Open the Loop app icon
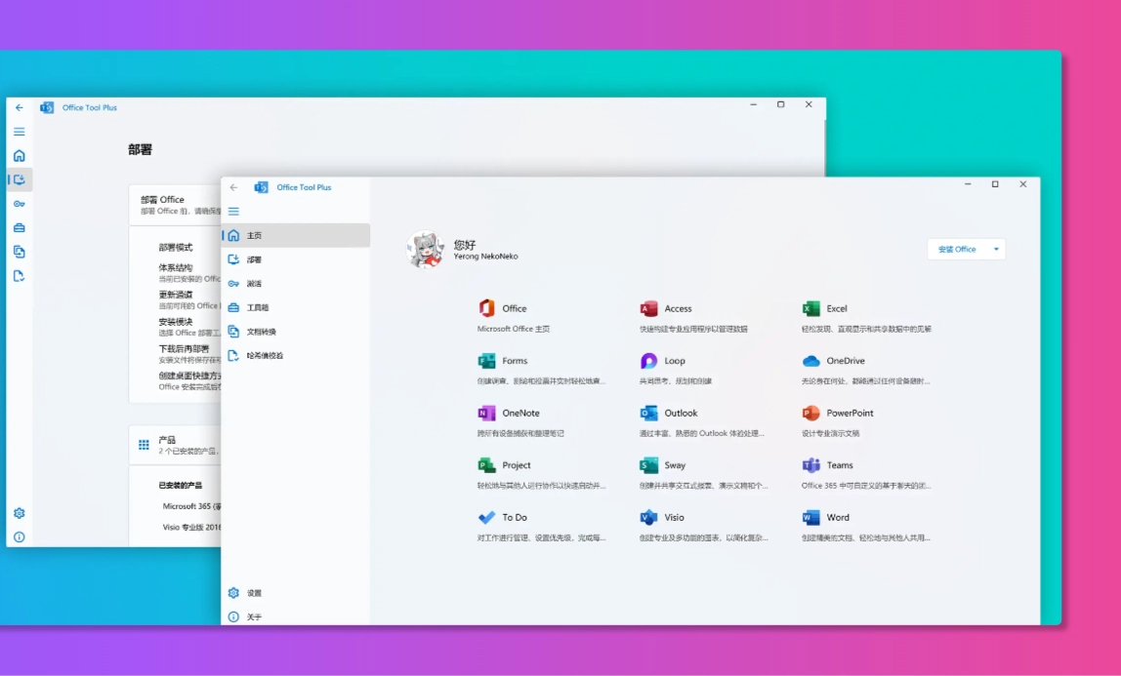The width and height of the screenshot is (1121, 676). pos(648,361)
